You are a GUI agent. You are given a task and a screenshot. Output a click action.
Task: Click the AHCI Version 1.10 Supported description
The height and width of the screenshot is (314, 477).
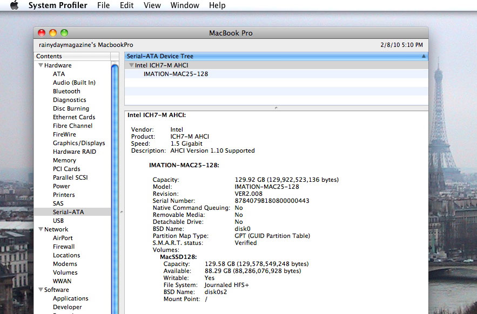coord(212,151)
